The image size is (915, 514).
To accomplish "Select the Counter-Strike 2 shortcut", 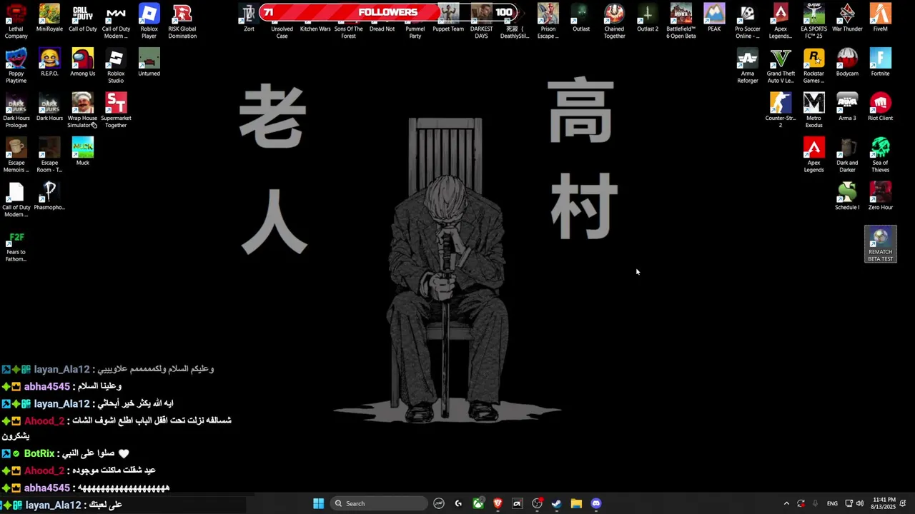I will [781, 111].
